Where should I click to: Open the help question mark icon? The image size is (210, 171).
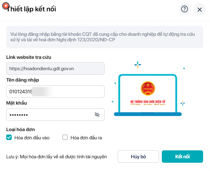click(x=185, y=9)
